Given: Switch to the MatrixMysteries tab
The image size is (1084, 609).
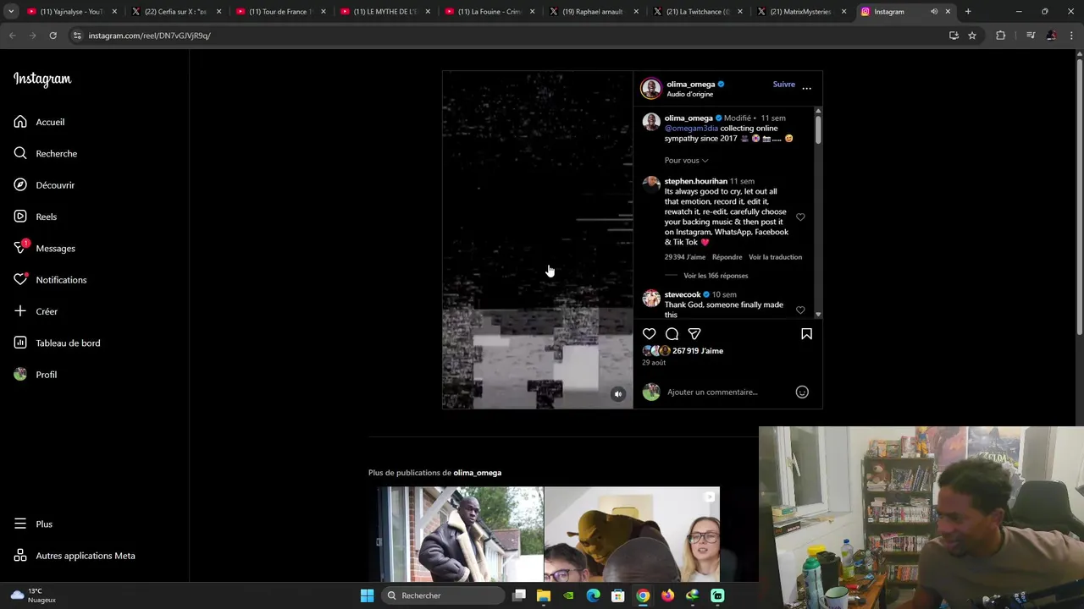Looking at the screenshot, I should point(800,12).
